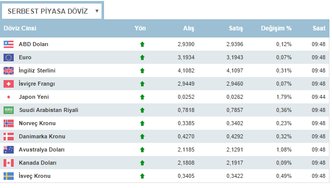Click the green up arrow for Euro
The image size is (332, 188).
pyautogui.click(x=142, y=58)
